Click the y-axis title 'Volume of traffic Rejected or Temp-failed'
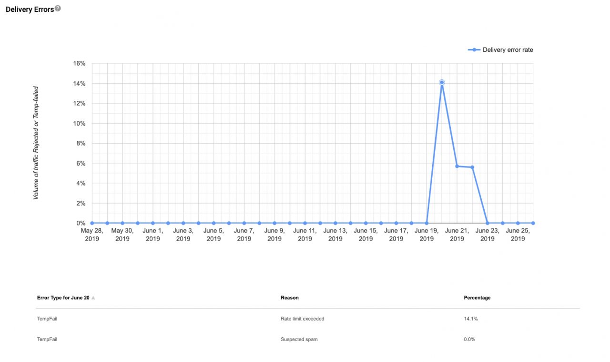Image resolution: width=610 pixels, height=362 pixels. pyautogui.click(x=36, y=143)
